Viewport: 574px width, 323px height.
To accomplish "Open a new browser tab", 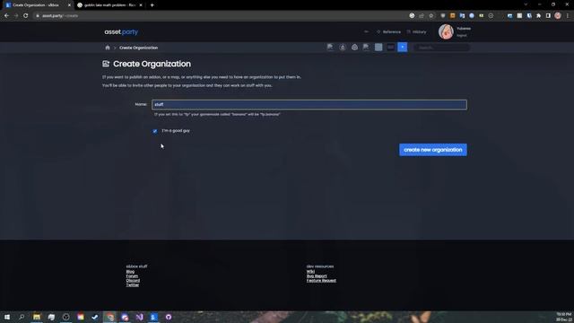I will (152, 5).
